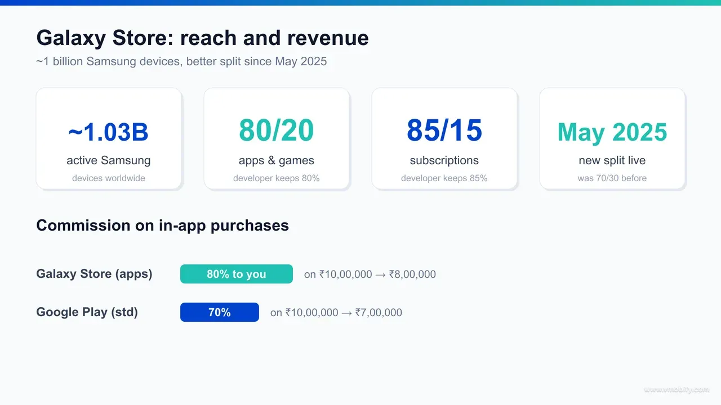Click the 'May 2025' statistic
The image size is (721, 405).
[612, 133]
